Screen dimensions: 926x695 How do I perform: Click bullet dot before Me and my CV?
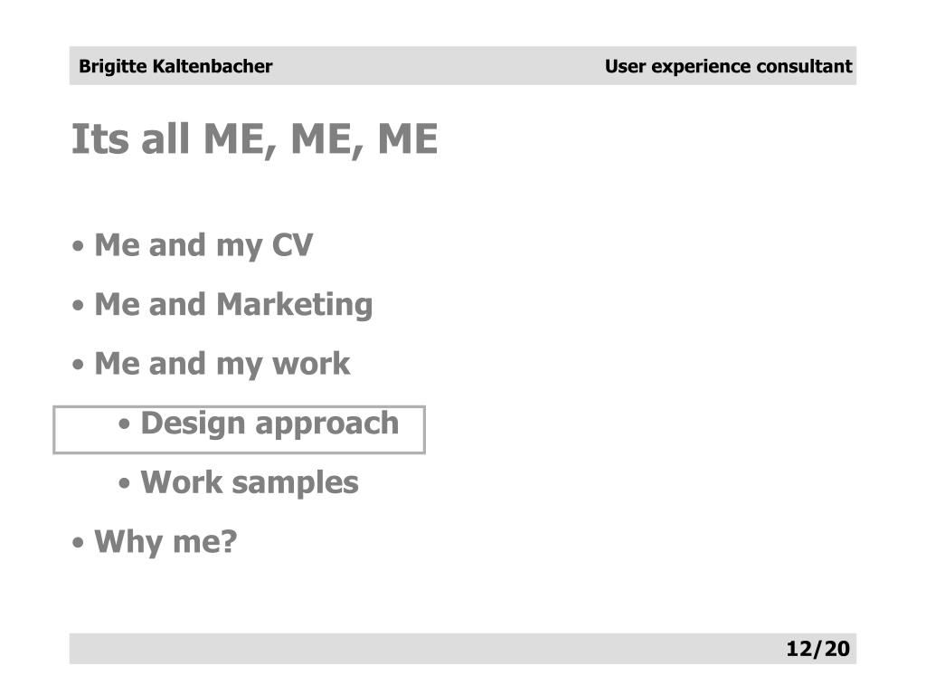click(x=78, y=246)
